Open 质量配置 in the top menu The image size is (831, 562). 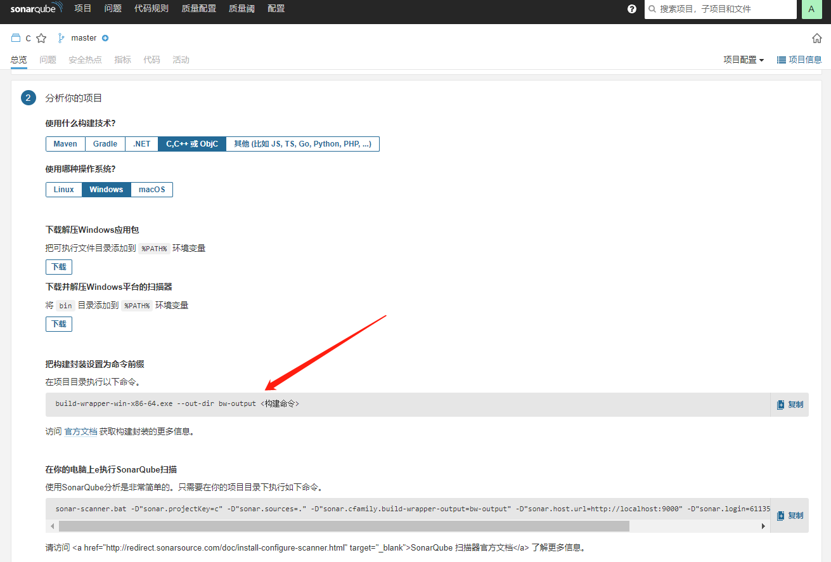(x=198, y=9)
